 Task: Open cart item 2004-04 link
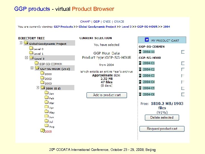point(149,82)
